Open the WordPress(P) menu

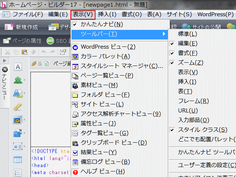coord(215,14)
